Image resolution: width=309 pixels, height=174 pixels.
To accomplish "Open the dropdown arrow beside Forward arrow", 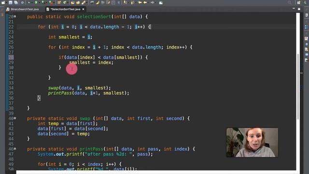I will pyautogui.click(x=155, y=3).
